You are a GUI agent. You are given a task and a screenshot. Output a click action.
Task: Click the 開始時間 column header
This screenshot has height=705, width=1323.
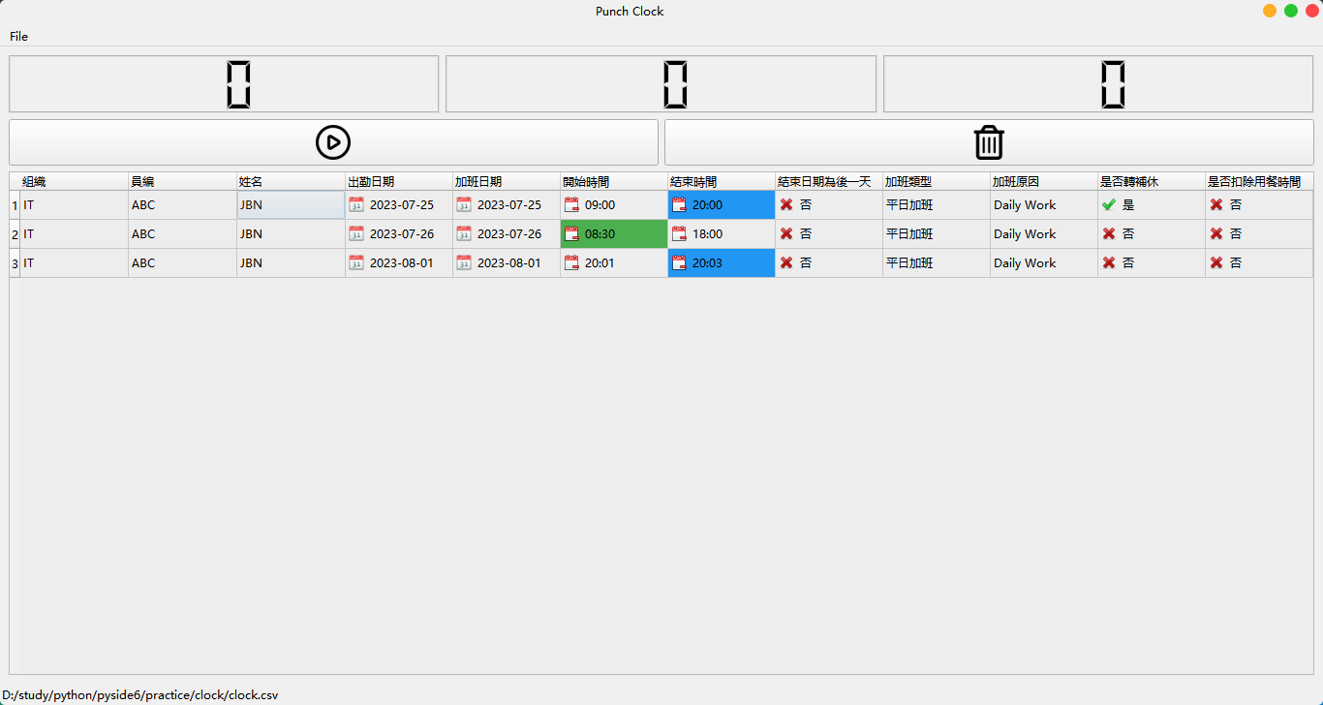click(613, 182)
